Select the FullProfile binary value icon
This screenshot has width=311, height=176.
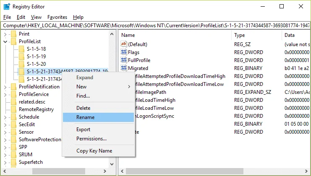(124, 60)
